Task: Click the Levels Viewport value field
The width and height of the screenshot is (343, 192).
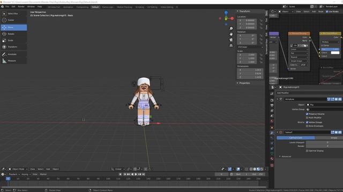Action: point(324,142)
